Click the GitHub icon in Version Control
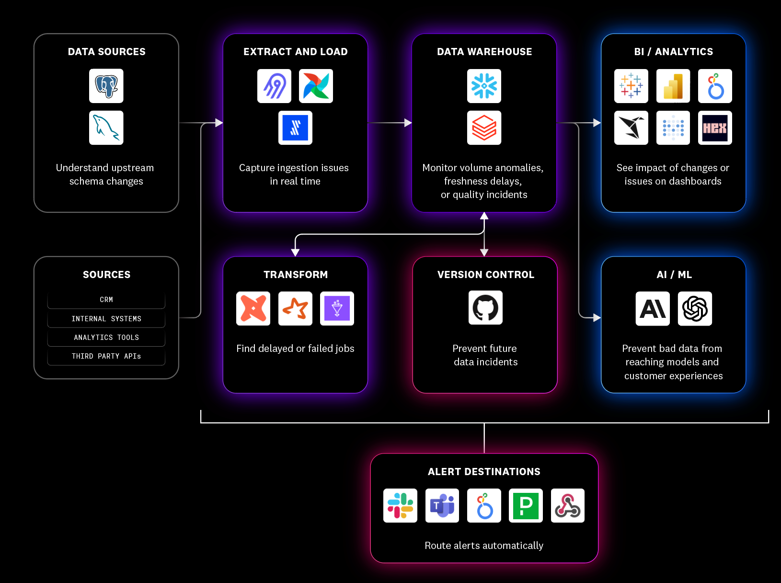This screenshot has width=781, height=583. (485, 307)
